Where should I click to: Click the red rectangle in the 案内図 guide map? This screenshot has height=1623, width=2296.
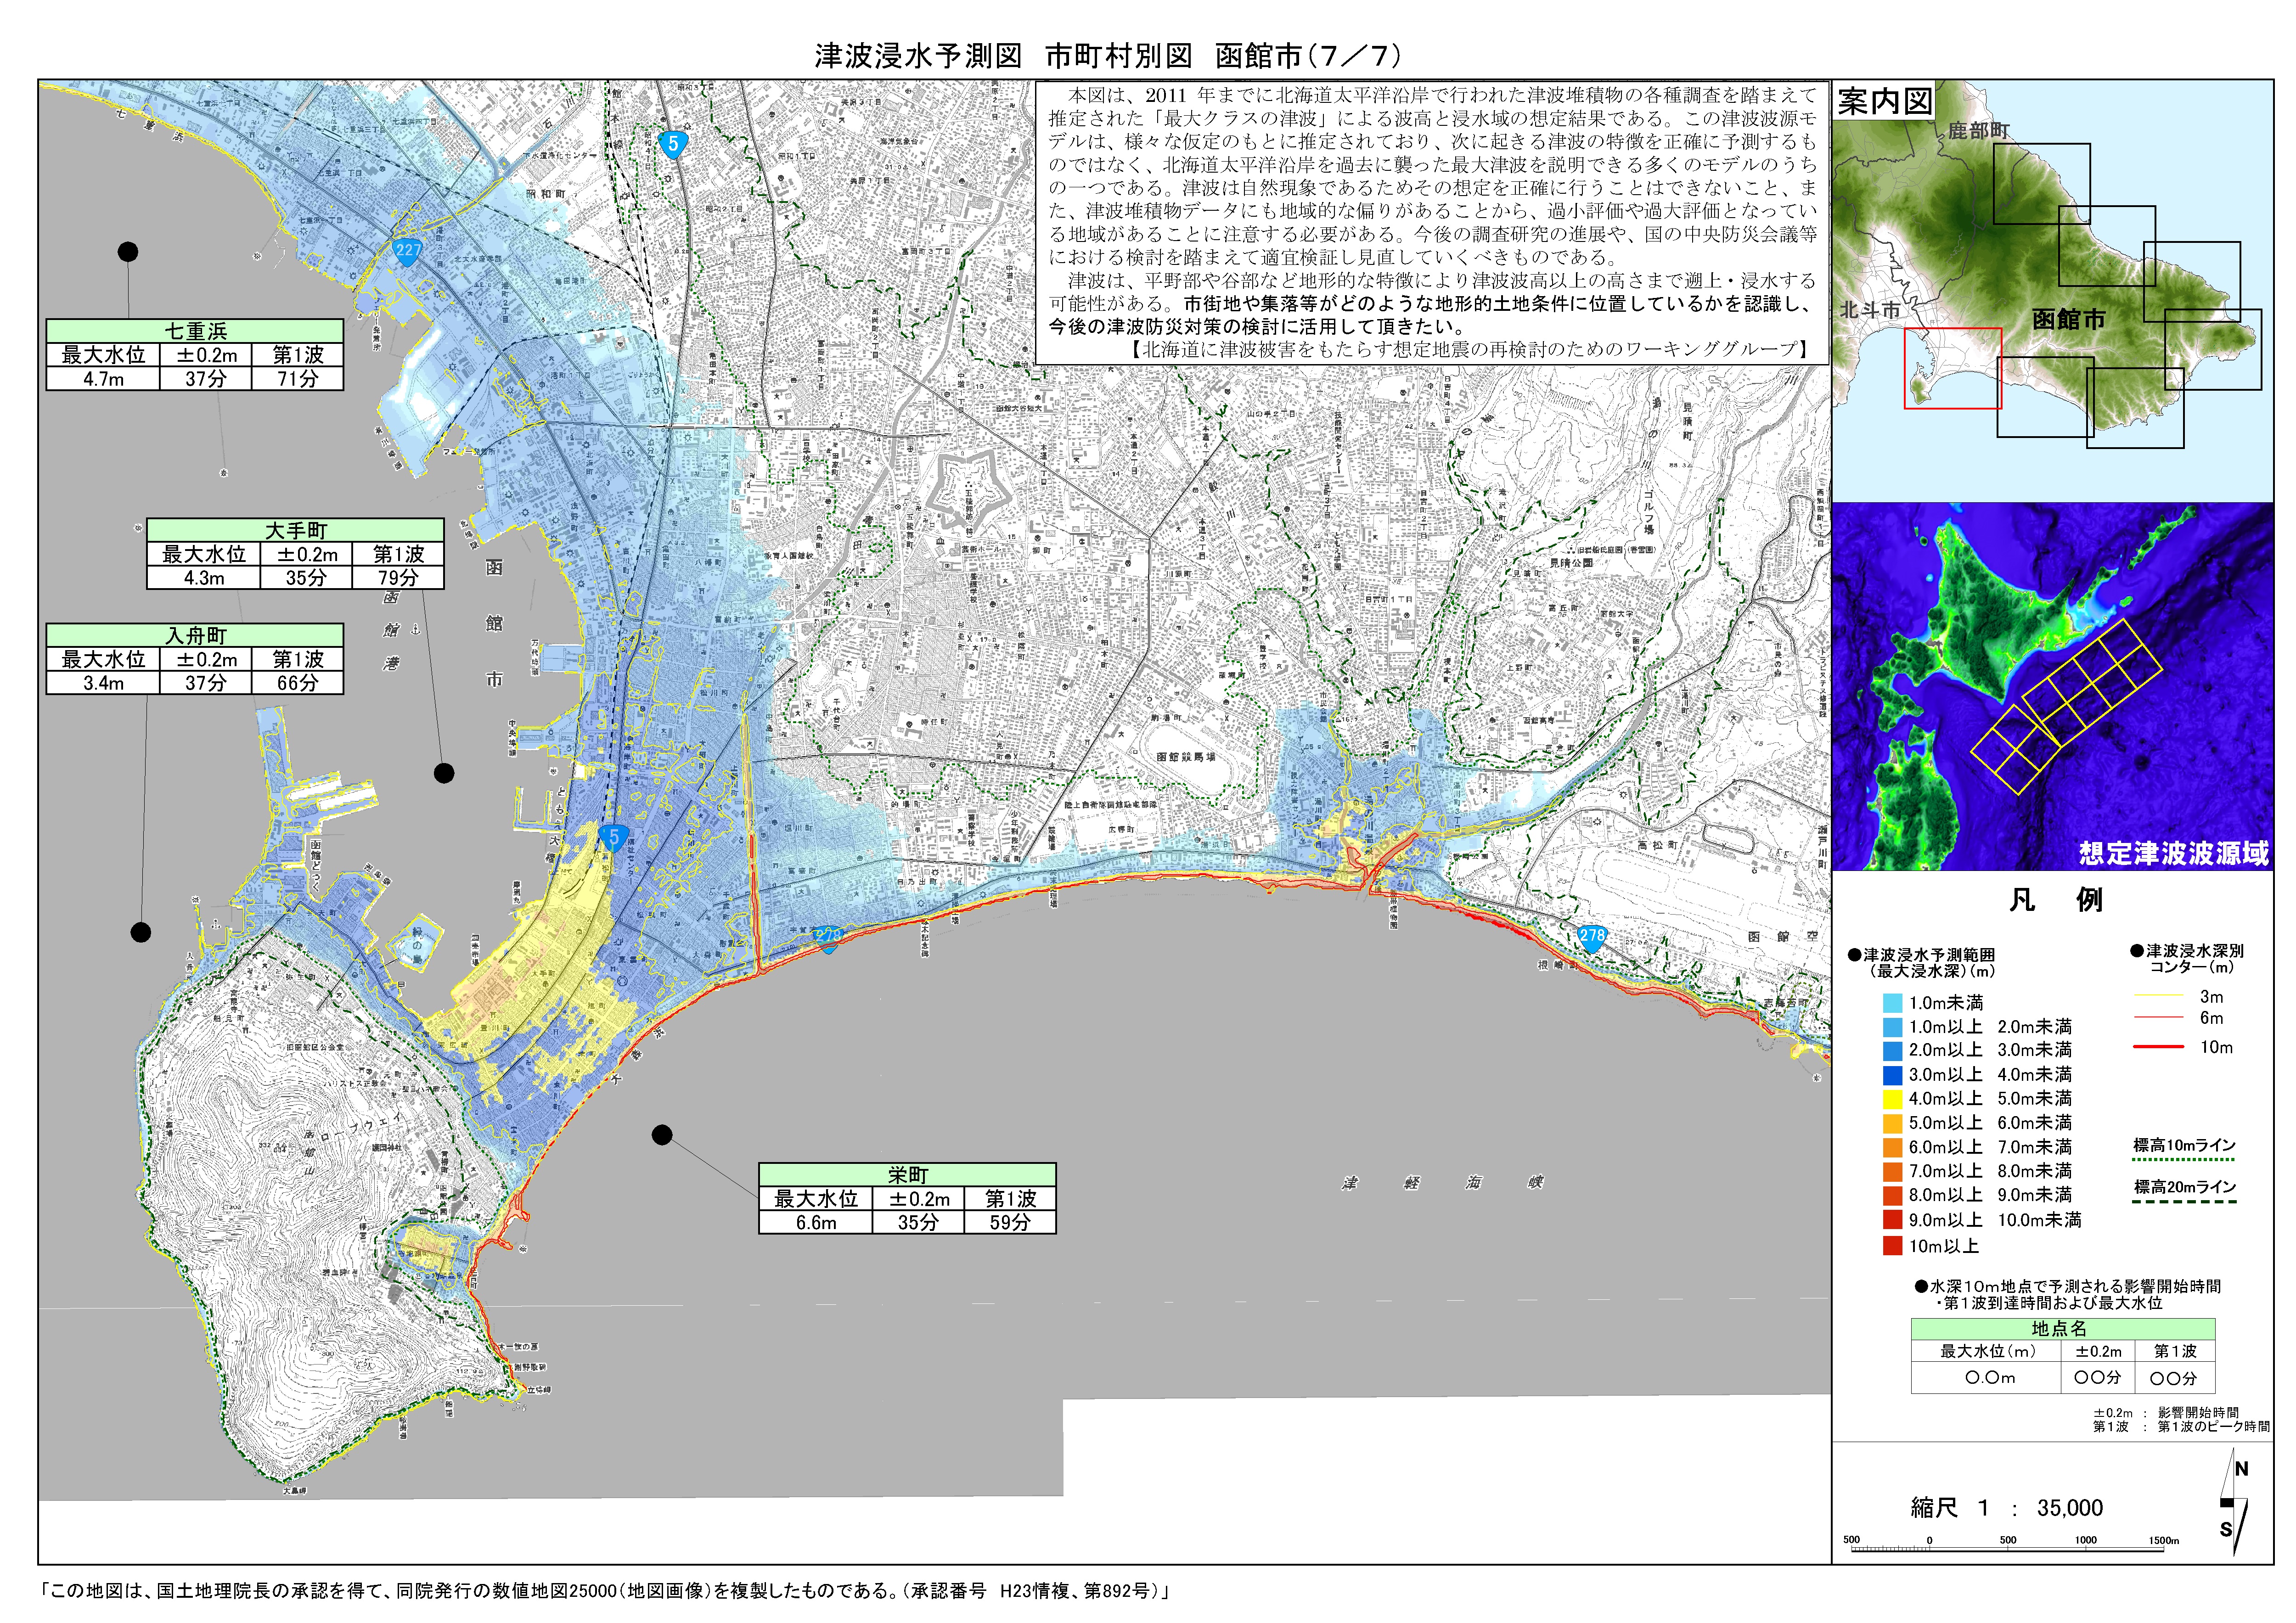(x=1952, y=368)
